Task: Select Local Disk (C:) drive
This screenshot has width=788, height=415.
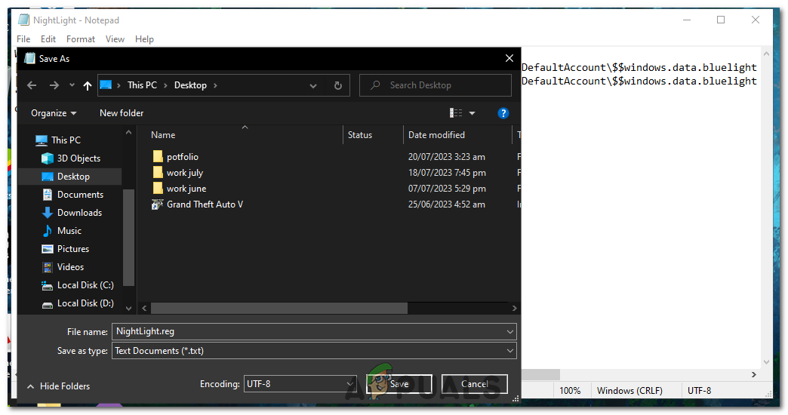Action: point(85,285)
